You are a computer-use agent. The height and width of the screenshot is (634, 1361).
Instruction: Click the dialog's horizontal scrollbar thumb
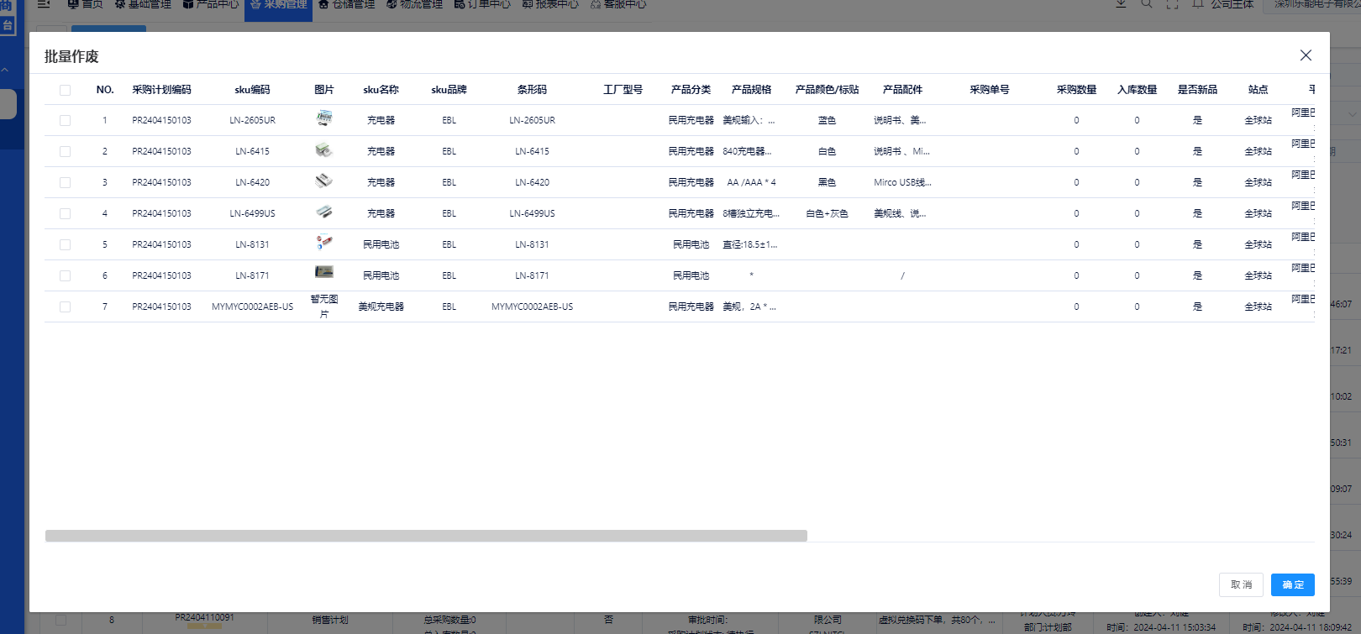click(x=426, y=536)
